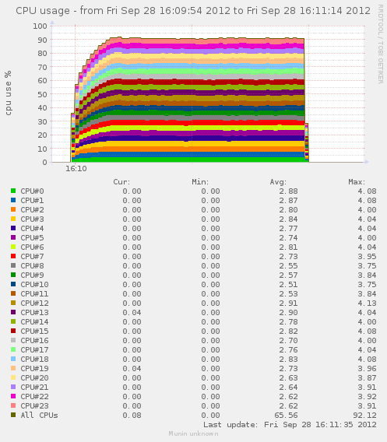Select the CPU#23 legend label
The height and width of the screenshot is (442, 387).
(35, 405)
